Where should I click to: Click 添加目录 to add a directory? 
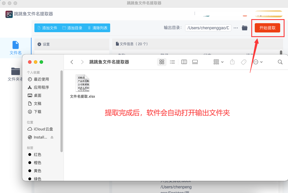72,28
